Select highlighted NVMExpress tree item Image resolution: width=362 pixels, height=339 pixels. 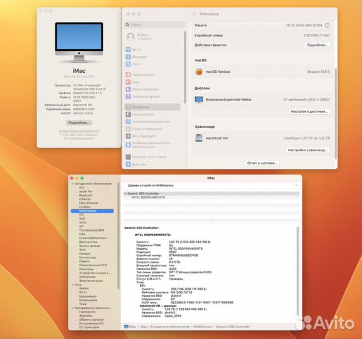(x=92, y=211)
